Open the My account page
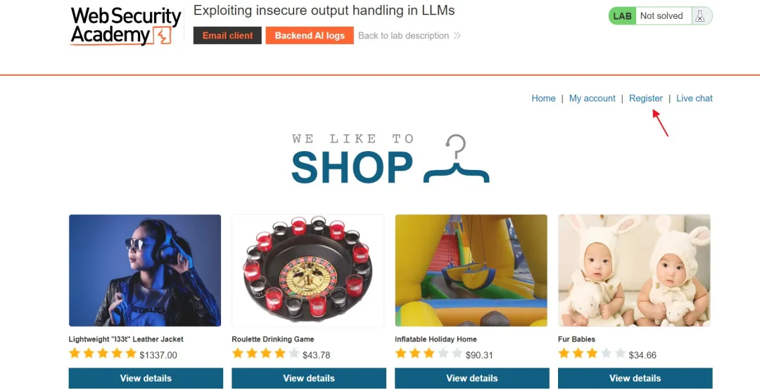Image resolution: width=760 pixels, height=390 pixels. click(593, 98)
